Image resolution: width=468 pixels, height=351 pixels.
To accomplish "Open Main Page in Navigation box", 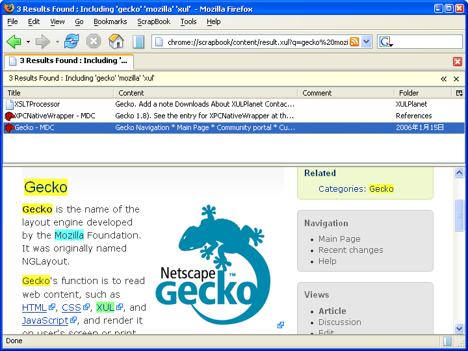I will tap(339, 239).
